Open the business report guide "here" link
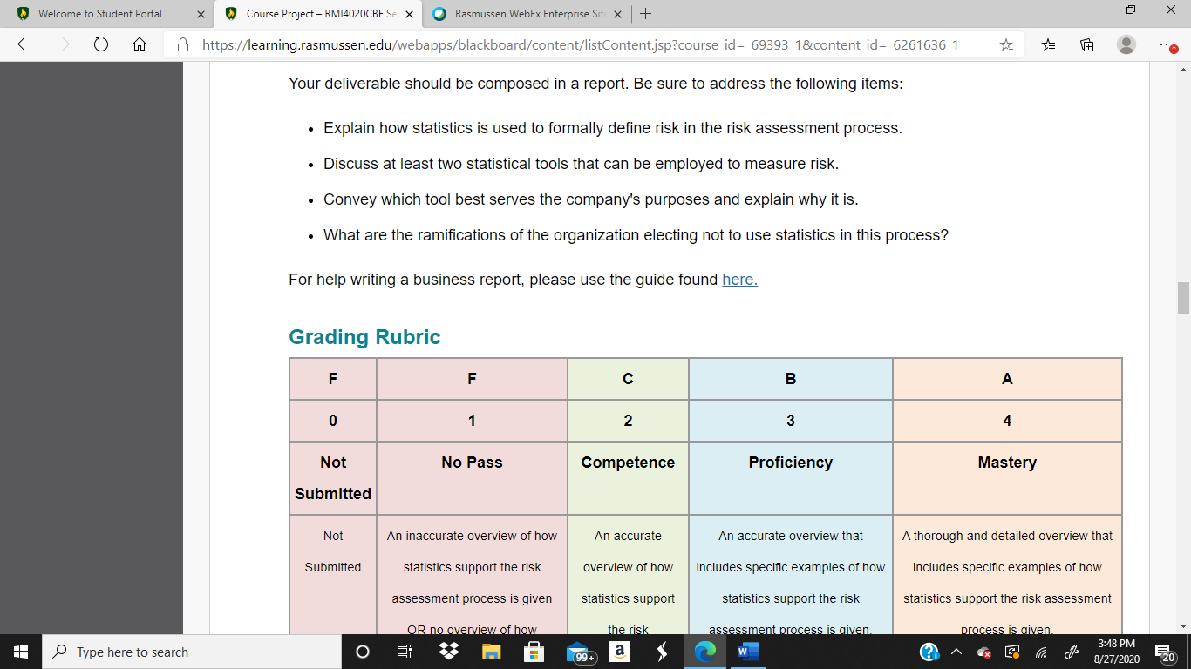Image resolution: width=1191 pixels, height=669 pixels. pyautogui.click(x=739, y=280)
